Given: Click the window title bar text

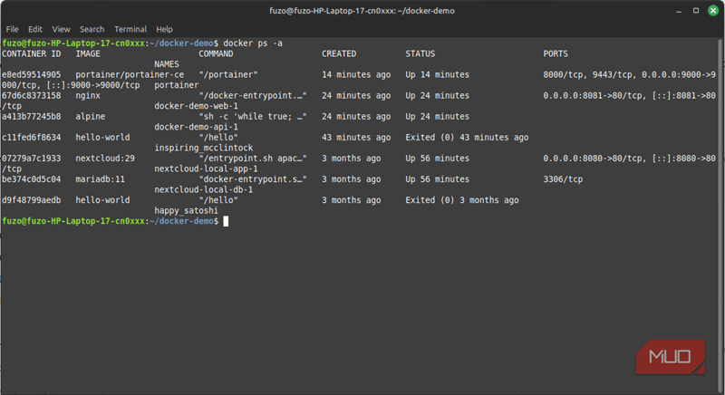Looking at the screenshot, I should pos(362,10).
